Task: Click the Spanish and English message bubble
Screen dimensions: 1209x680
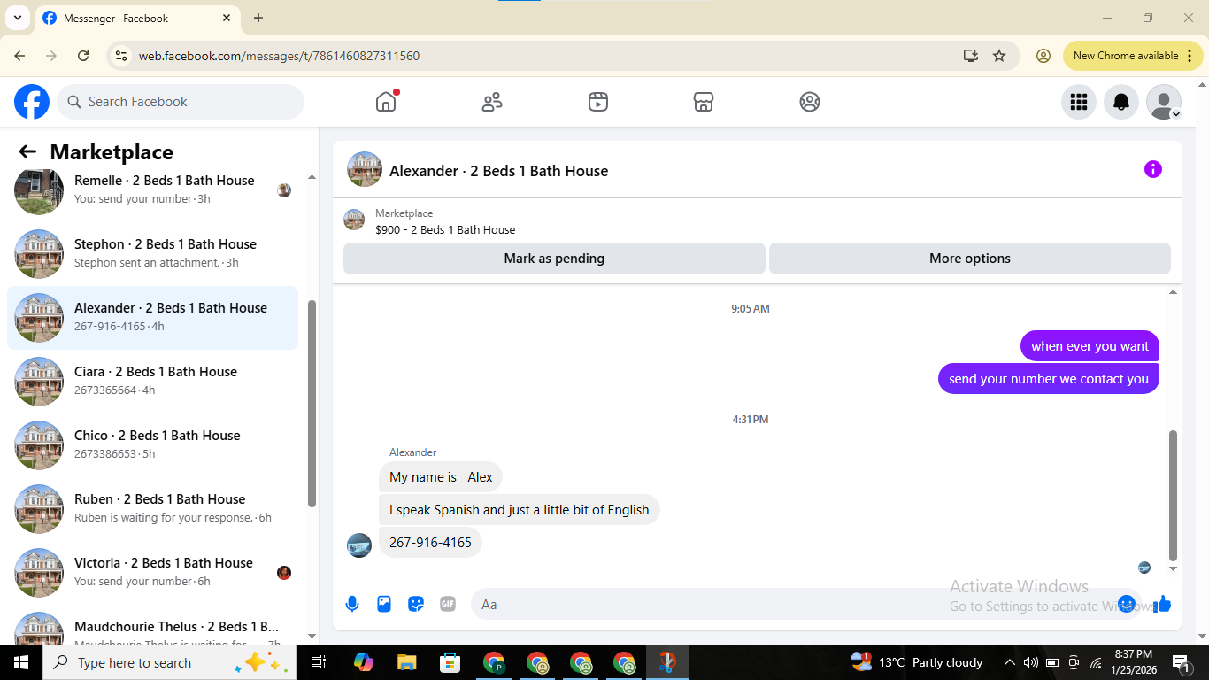Action: tap(520, 510)
